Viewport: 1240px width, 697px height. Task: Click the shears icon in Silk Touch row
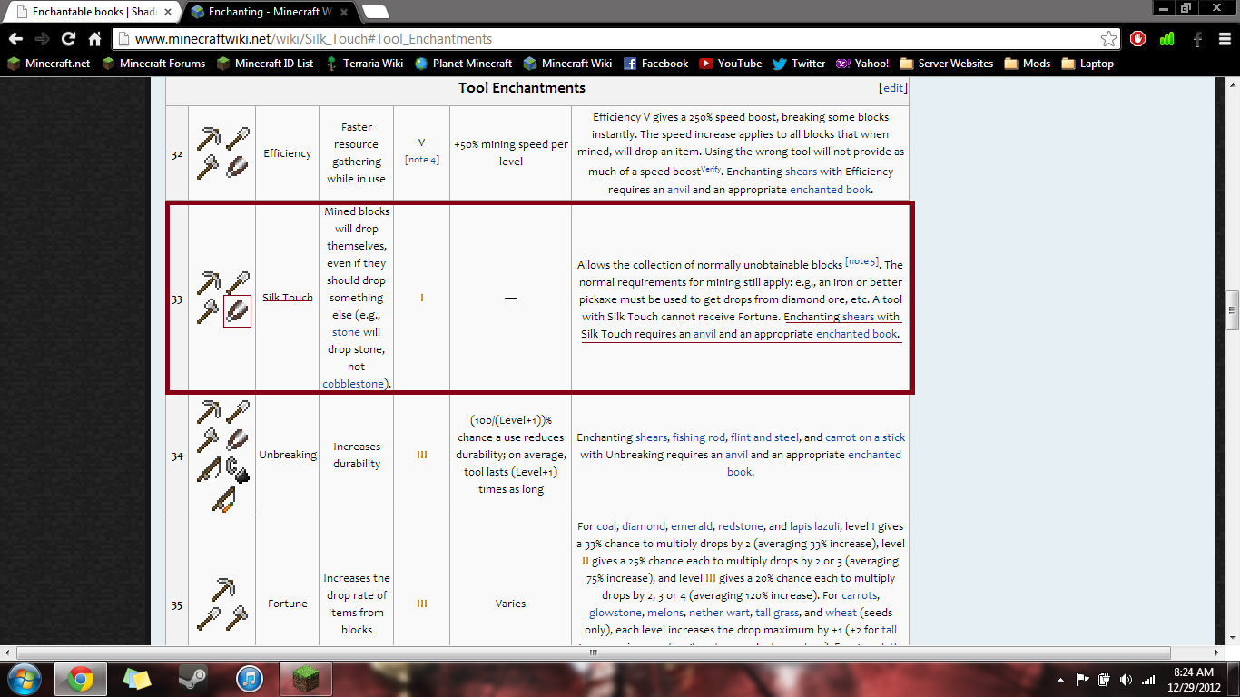click(237, 311)
